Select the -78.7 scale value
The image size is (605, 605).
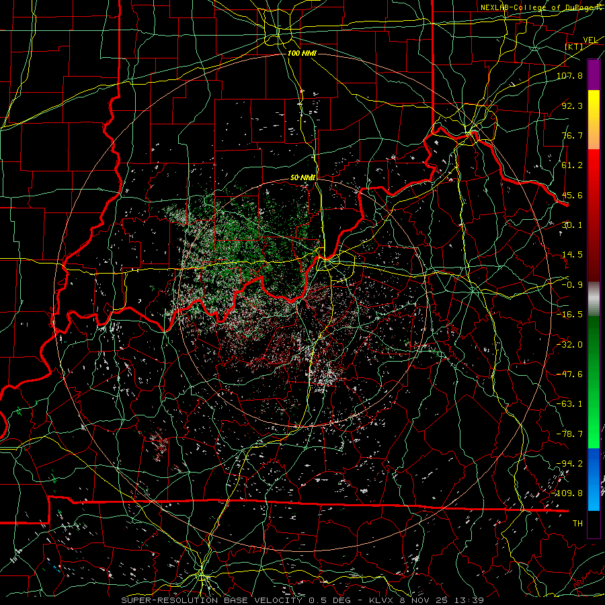[x=569, y=434]
